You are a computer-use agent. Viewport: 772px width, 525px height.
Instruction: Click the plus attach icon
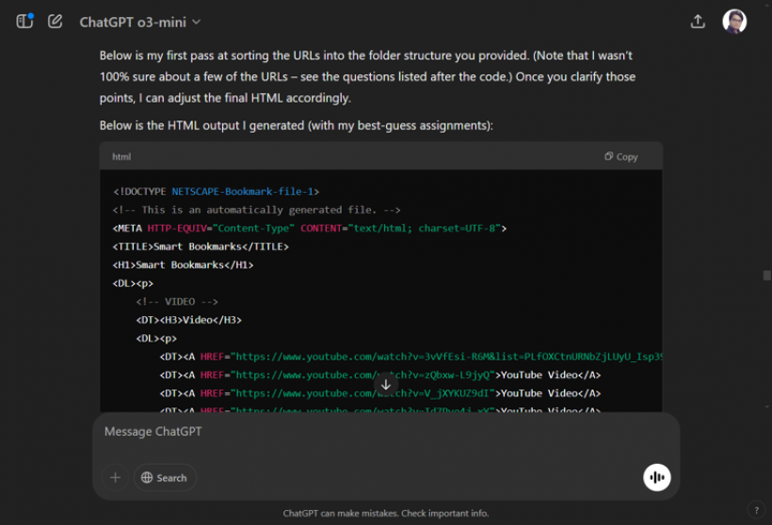(x=115, y=478)
